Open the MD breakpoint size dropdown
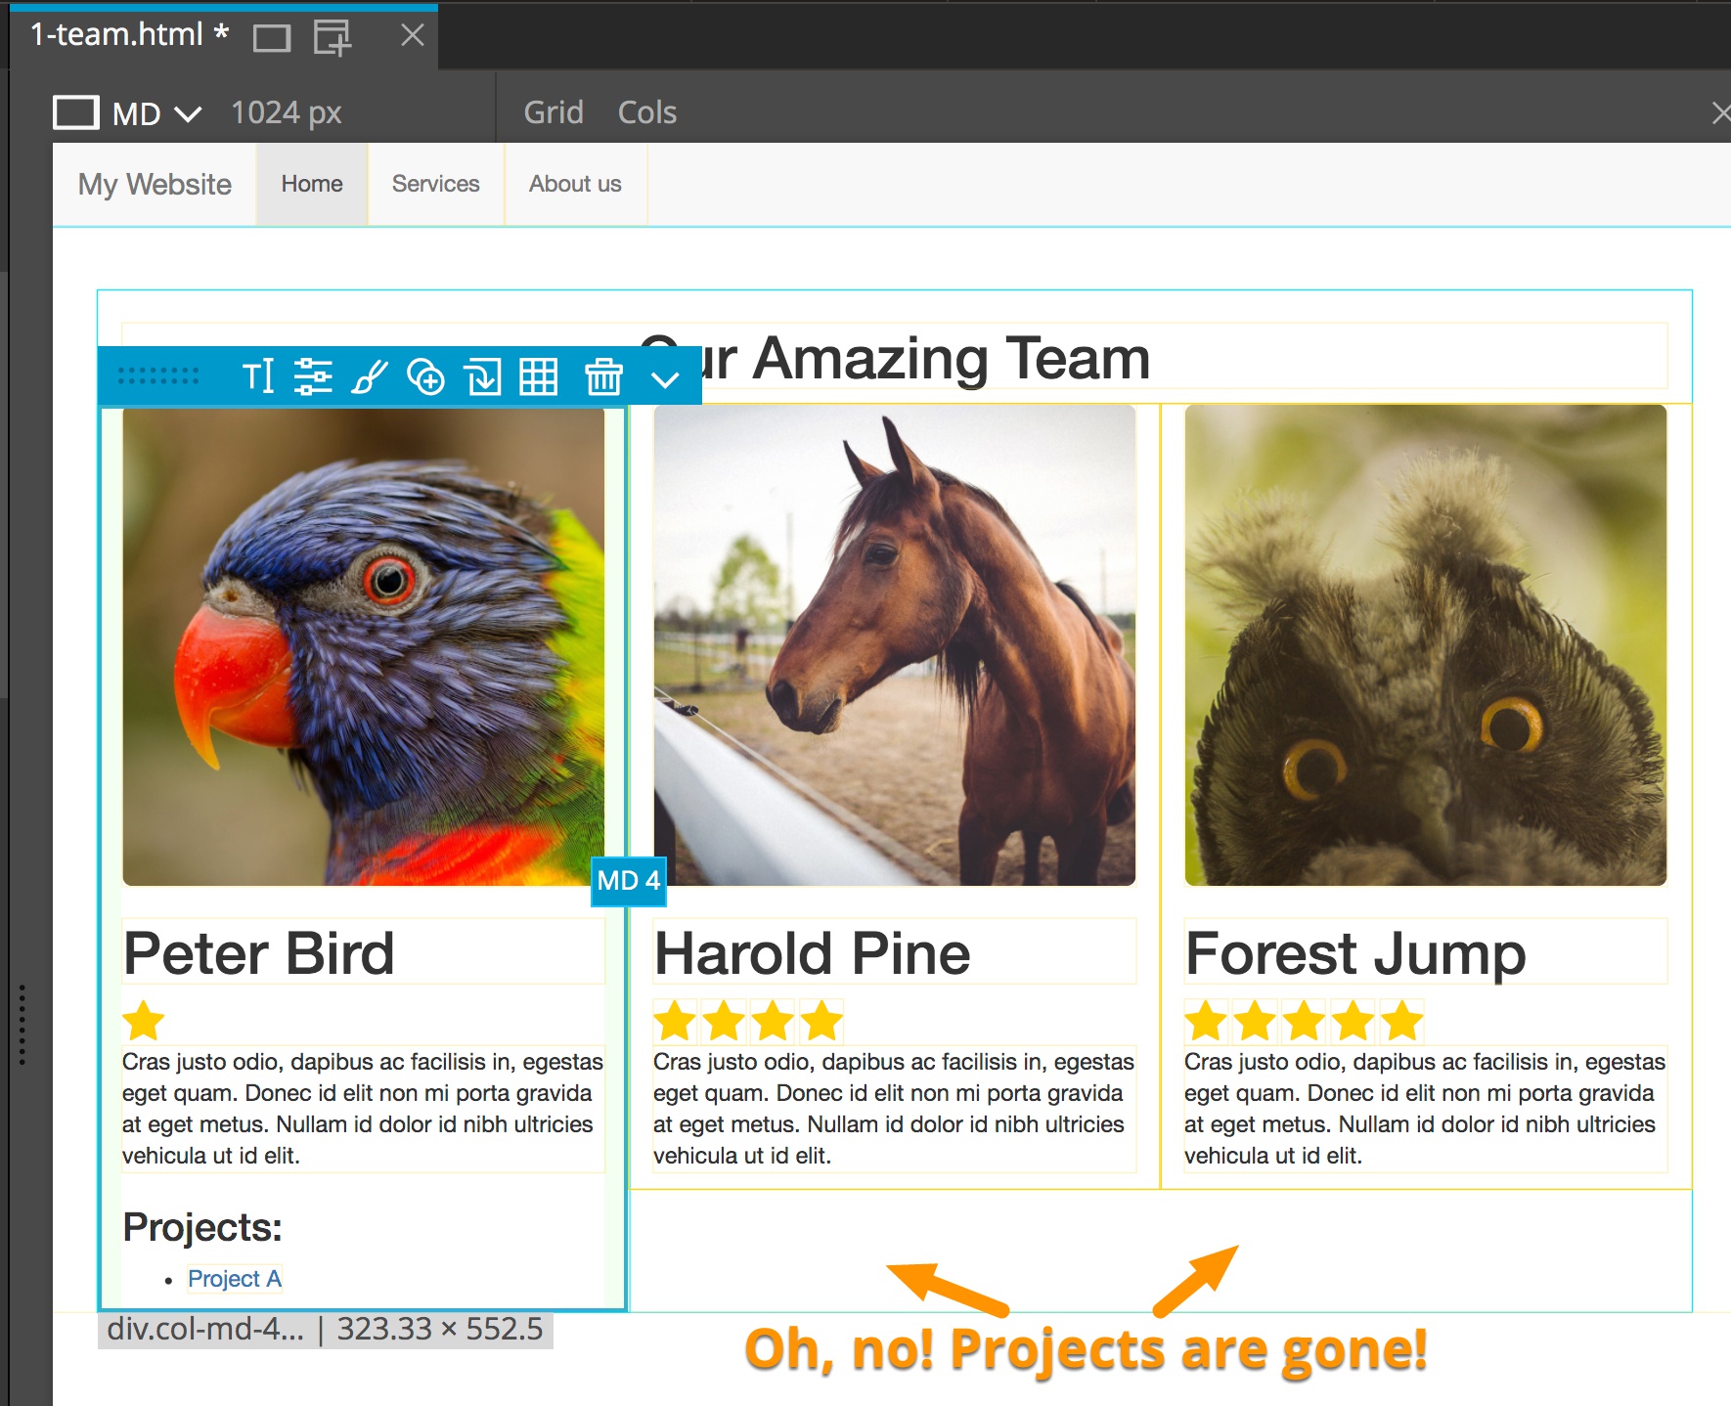Viewport: 1731px width, 1406px height. point(156,113)
